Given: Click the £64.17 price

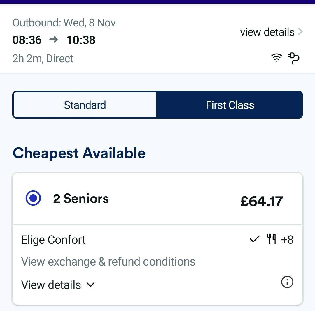Looking at the screenshot, I should click(261, 202).
